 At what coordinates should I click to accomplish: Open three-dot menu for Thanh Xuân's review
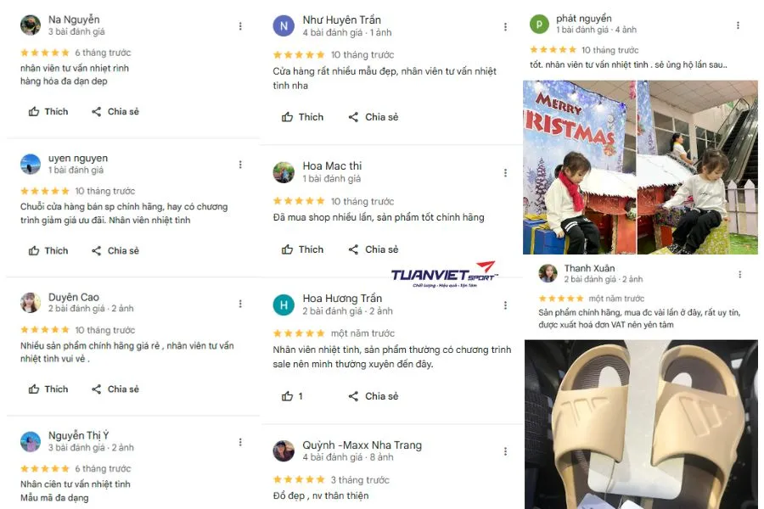pos(739,275)
